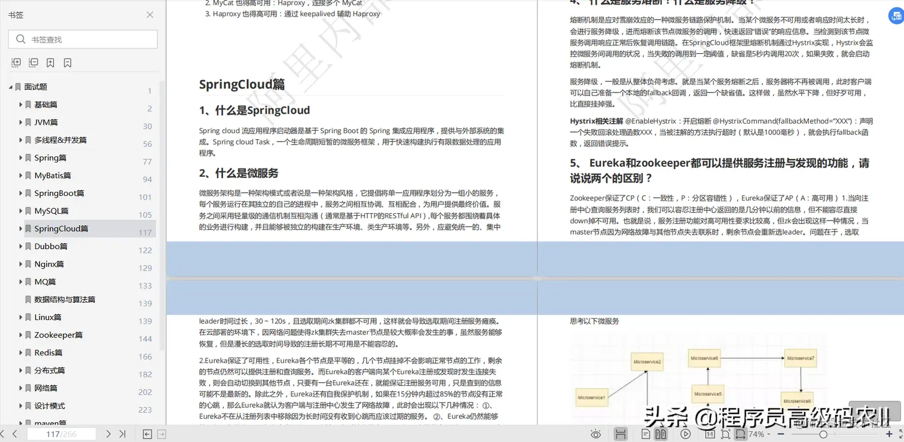Toggle eye protection mode icon
Viewport: 904px width, 442px height.
pyautogui.click(x=595, y=434)
